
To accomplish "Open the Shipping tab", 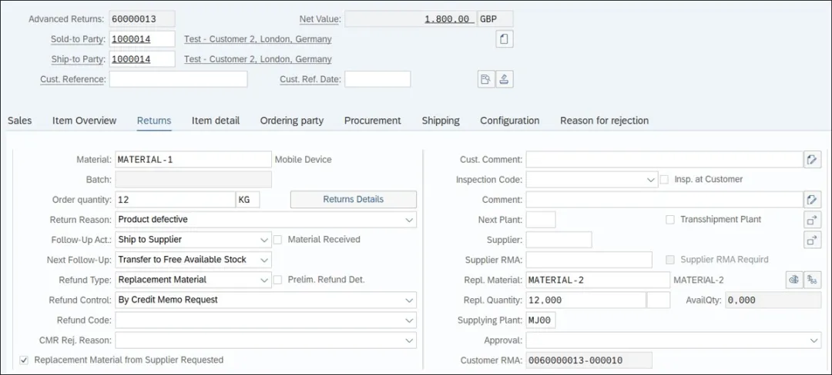I will click(440, 121).
